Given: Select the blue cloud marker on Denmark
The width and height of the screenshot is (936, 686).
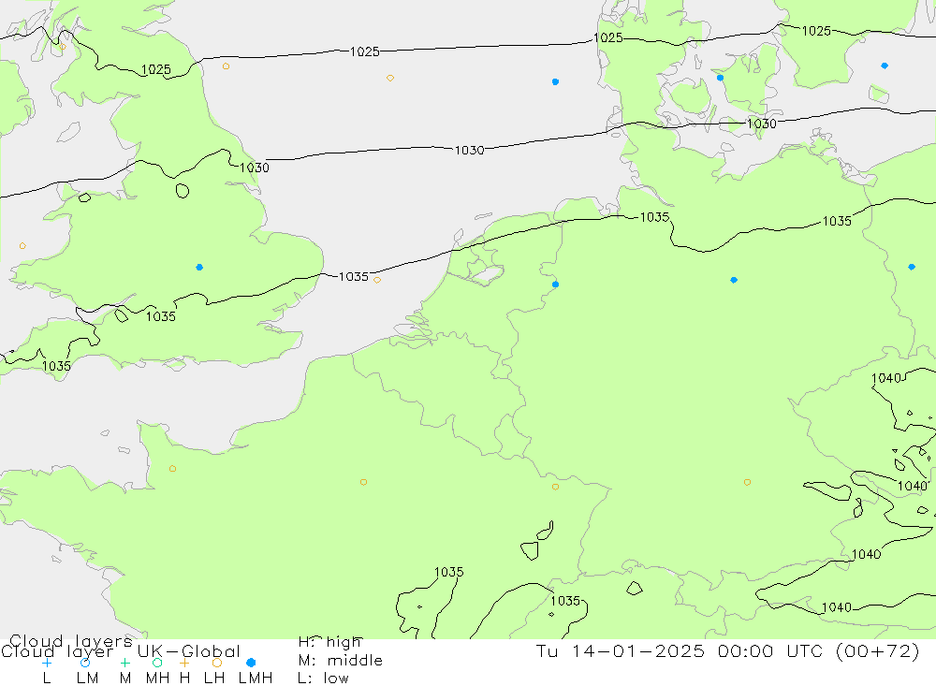Looking at the screenshot, I should pos(720,78).
